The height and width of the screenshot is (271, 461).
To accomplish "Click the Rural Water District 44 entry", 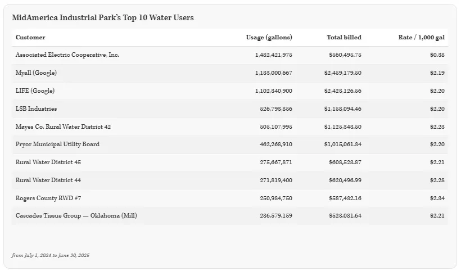I will click(x=48, y=180).
